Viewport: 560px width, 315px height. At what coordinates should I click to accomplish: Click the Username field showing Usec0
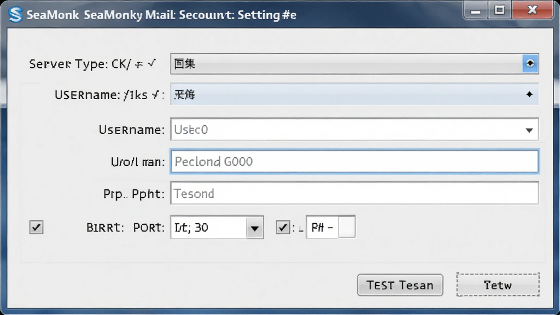[x=354, y=129]
